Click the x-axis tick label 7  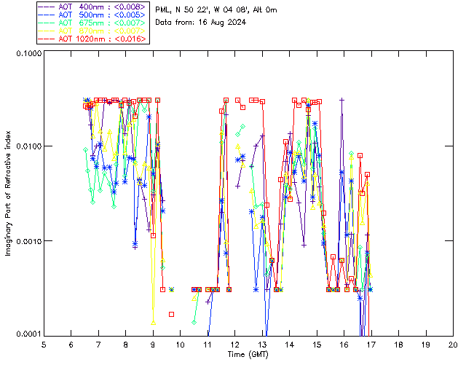click(x=98, y=345)
